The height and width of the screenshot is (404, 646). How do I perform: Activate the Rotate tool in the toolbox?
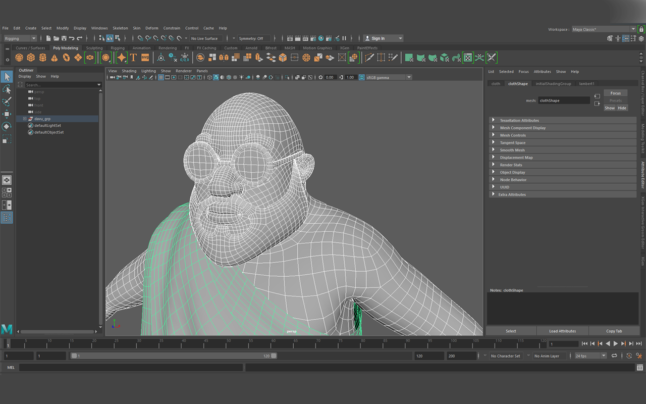tap(7, 126)
